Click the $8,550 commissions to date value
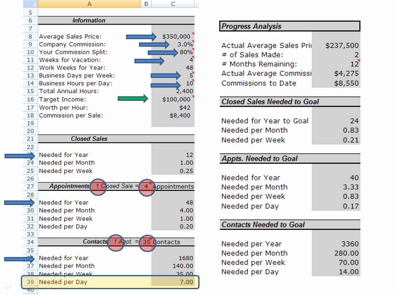Image resolution: width=394 pixels, height=295 pixels. (x=336, y=83)
